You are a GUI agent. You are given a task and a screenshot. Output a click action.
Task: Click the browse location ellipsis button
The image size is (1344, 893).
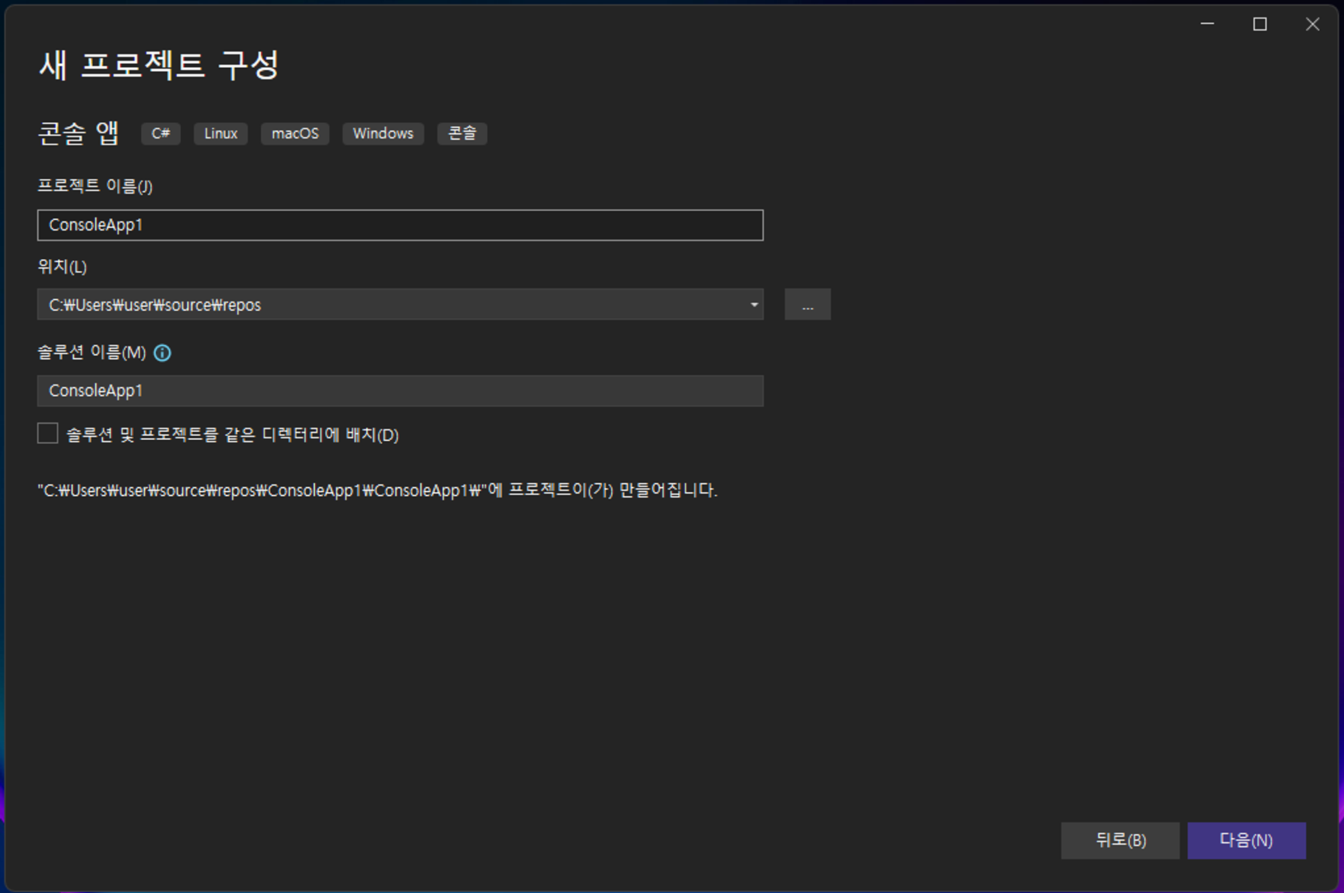(807, 305)
